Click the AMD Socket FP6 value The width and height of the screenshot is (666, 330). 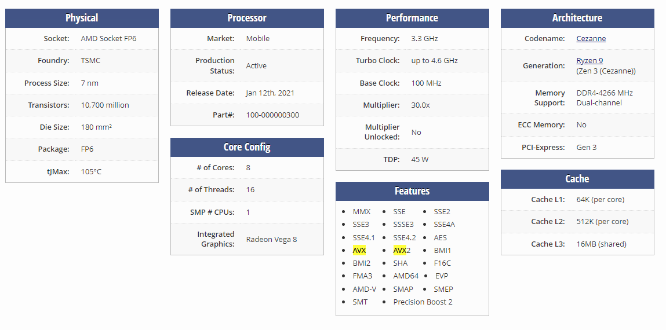(x=108, y=39)
